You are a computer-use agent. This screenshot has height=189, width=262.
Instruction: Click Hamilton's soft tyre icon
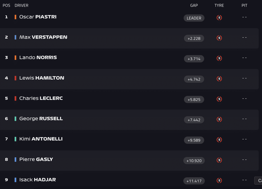[219, 79]
